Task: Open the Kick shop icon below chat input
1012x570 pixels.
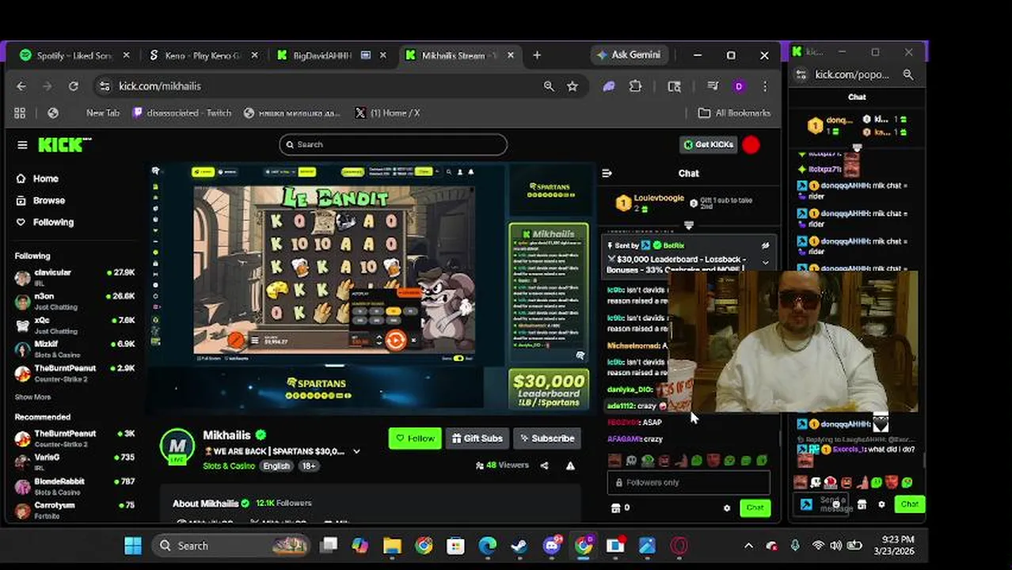Action: tap(616, 508)
